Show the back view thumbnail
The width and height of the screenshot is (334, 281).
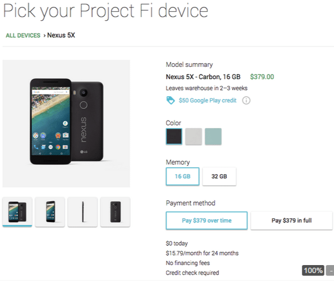tap(116, 212)
